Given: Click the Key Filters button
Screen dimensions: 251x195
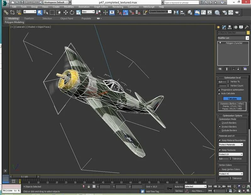Looking at the screenshot, I should pyautogui.click(x=198, y=191).
